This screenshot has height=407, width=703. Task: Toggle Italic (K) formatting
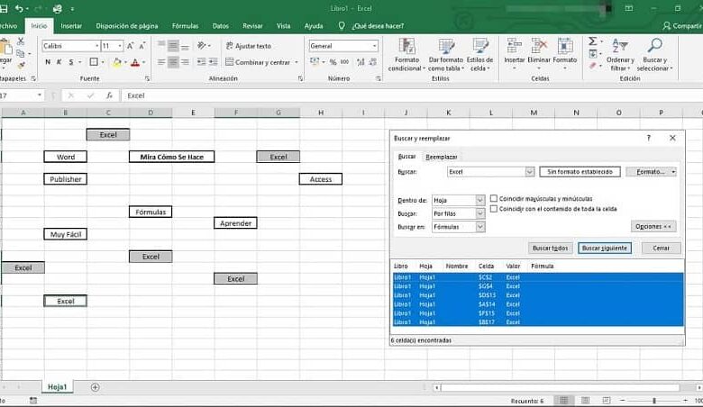[59, 62]
